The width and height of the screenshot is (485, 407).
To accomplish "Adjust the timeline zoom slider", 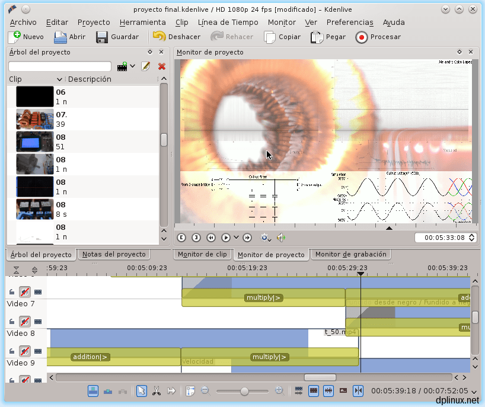I will [x=245, y=391].
